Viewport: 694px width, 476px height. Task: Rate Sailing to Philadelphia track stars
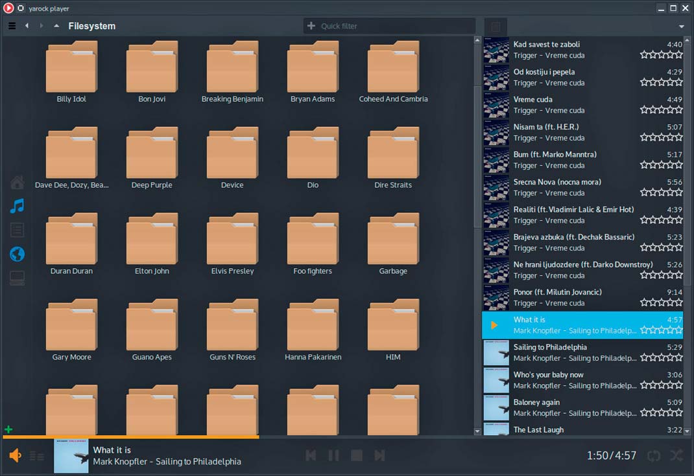[x=662, y=357]
